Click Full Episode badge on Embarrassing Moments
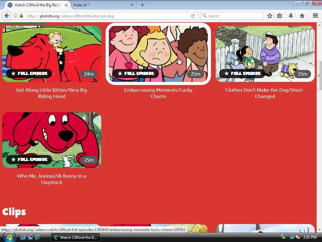This screenshot has width=322, height=242. click(136, 73)
